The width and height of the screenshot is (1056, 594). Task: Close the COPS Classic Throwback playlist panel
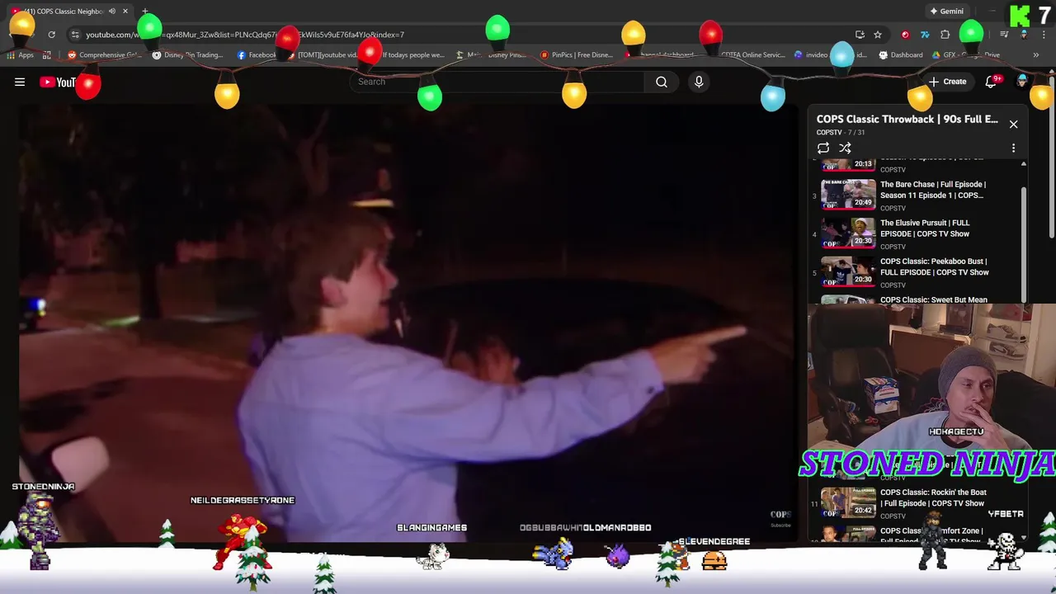pos(1013,124)
